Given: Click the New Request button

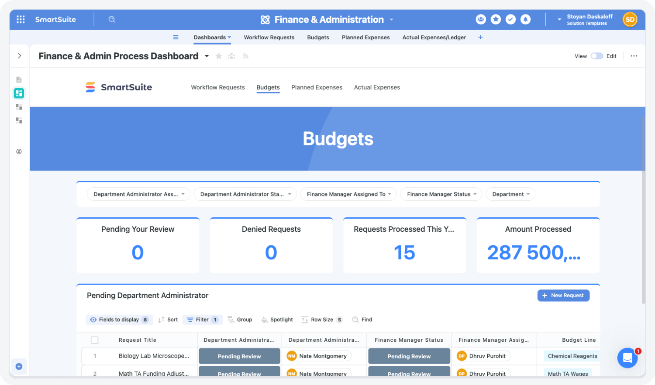Looking at the screenshot, I should coord(563,296).
